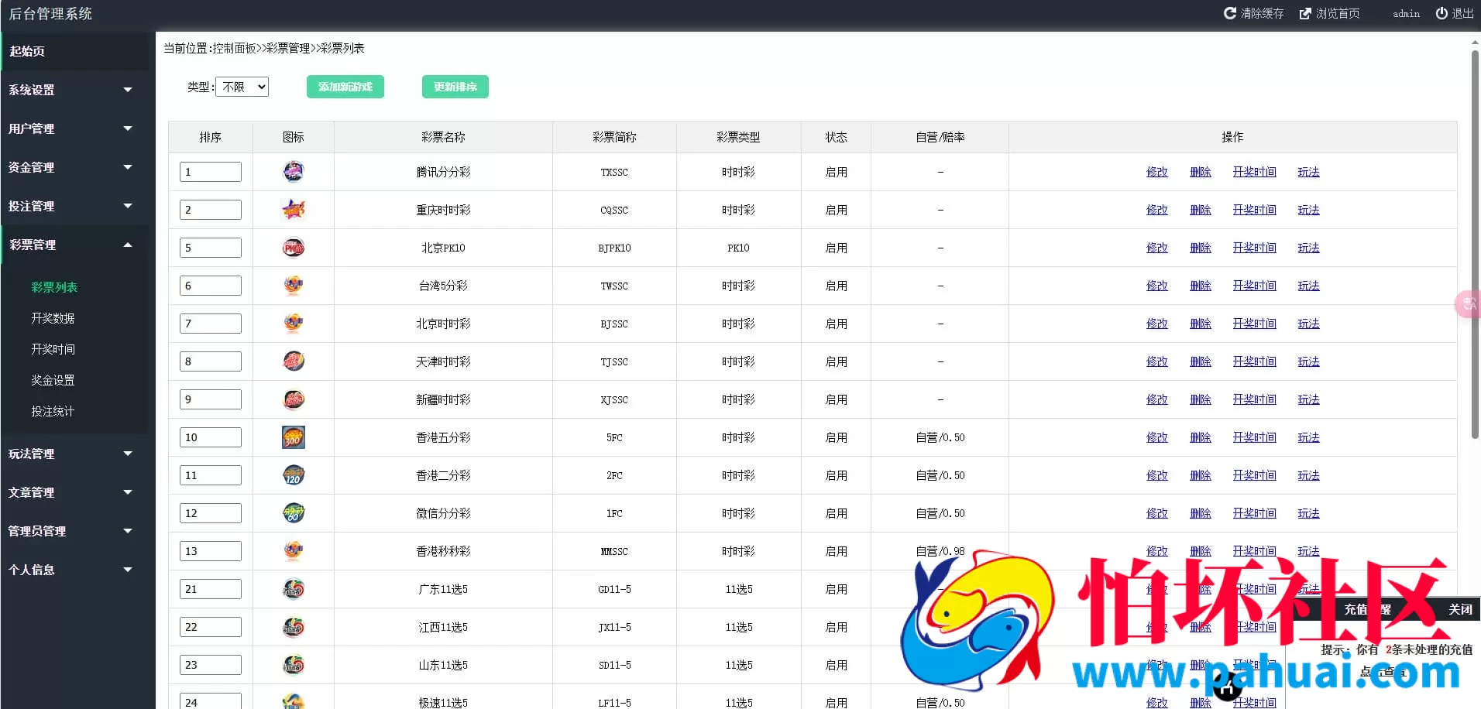Viewport: 1481px width, 709px height.
Task: Click the 排序 input of 台湾5分彩
Action: 211,285
